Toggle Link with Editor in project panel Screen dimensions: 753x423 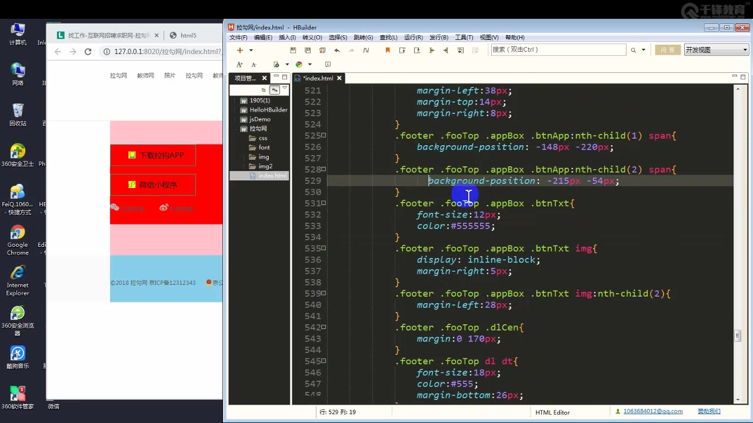275,90
